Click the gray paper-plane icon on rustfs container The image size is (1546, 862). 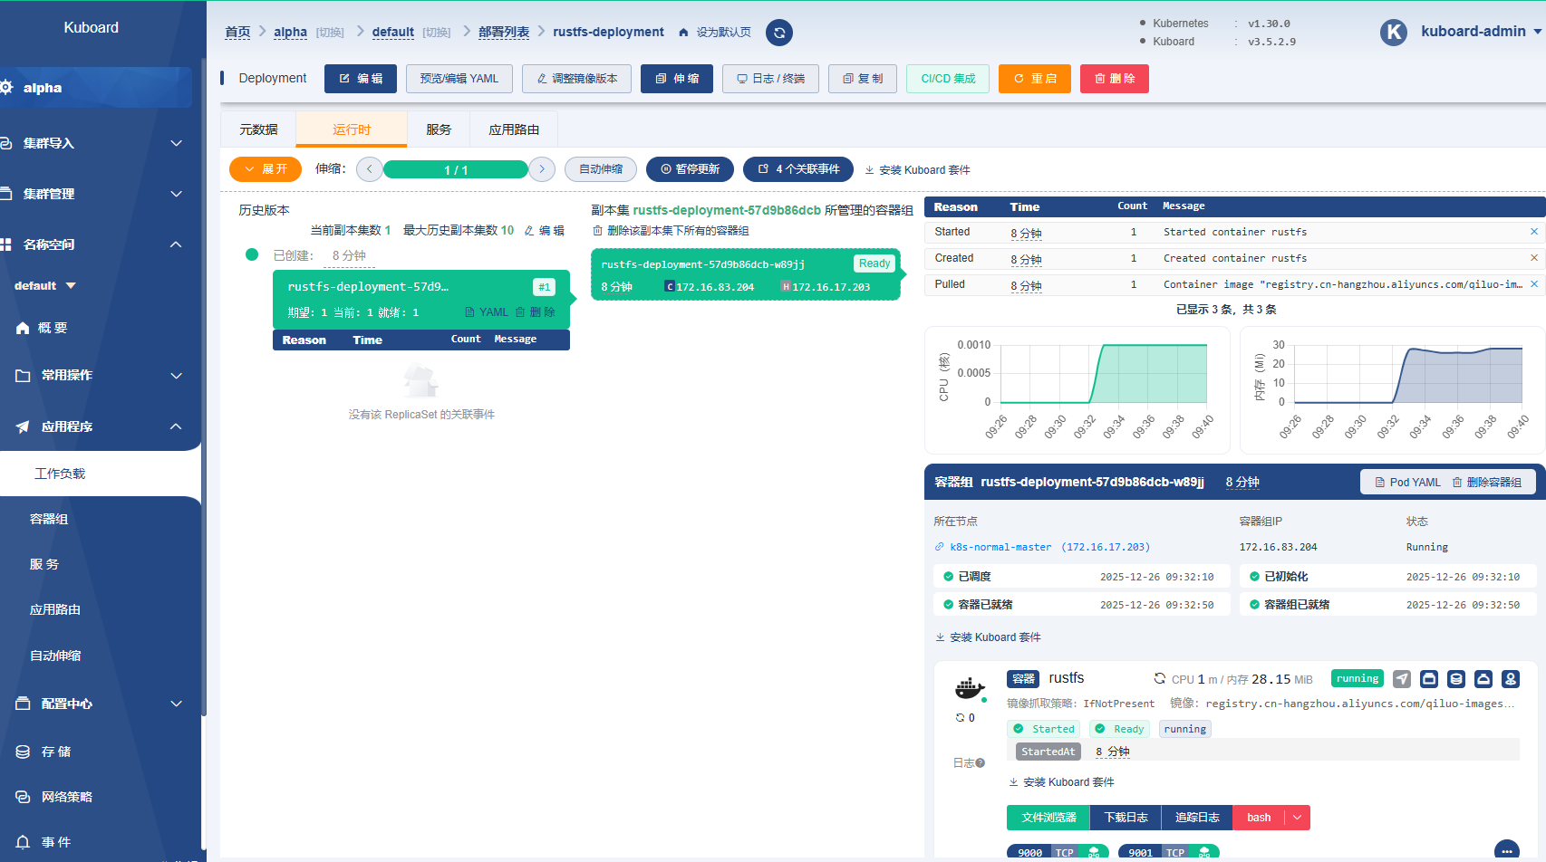coord(1402,678)
